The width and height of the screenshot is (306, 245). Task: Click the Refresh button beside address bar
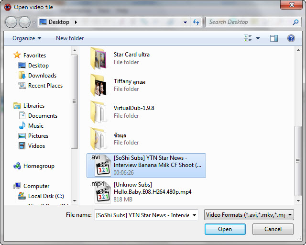point(196,22)
